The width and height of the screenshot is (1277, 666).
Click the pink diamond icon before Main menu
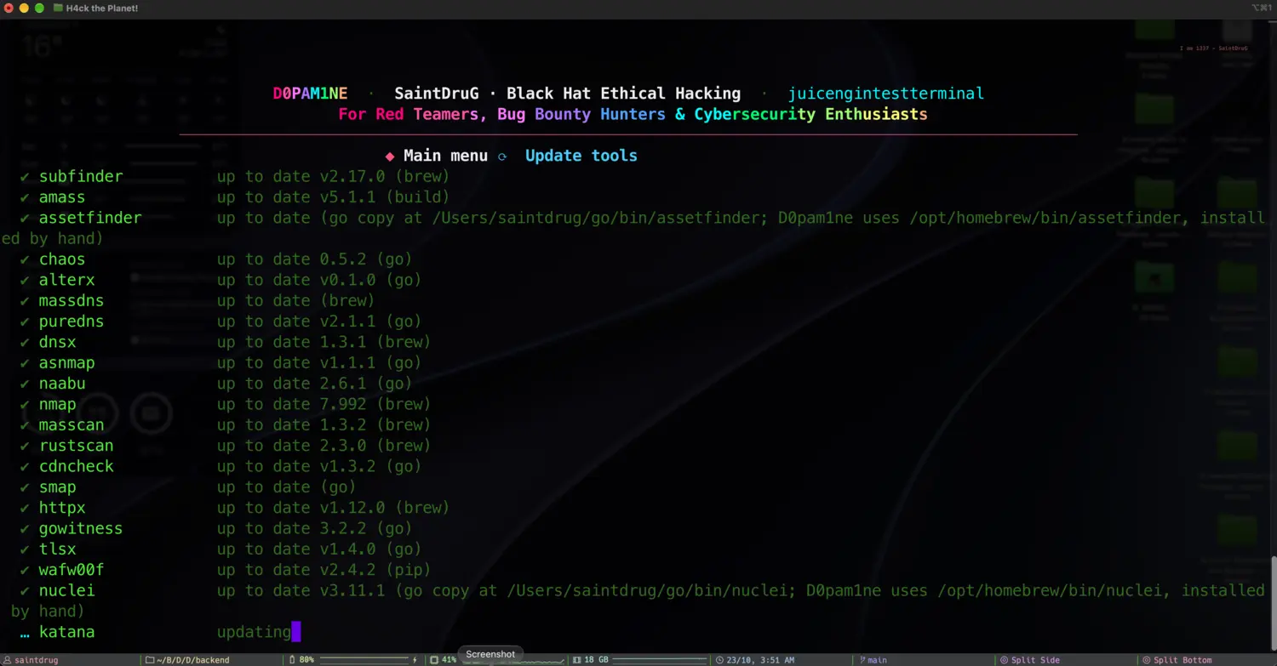point(390,156)
